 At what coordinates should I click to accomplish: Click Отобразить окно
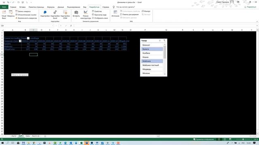pyautogui.click(x=100, y=18)
